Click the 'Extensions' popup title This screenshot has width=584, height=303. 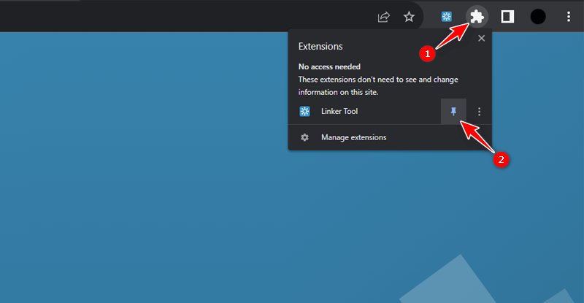click(x=320, y=46)
